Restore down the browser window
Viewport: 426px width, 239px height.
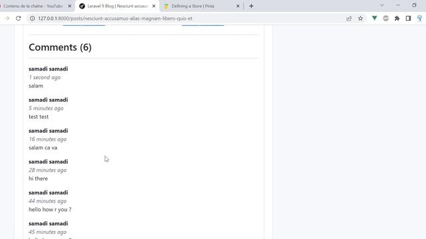tap(414, 5)
